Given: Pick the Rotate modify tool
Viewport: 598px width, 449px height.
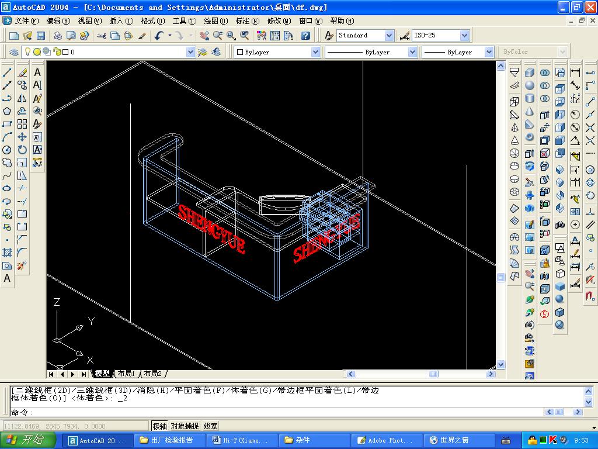Looking at the screenshot, I should 22,150.
